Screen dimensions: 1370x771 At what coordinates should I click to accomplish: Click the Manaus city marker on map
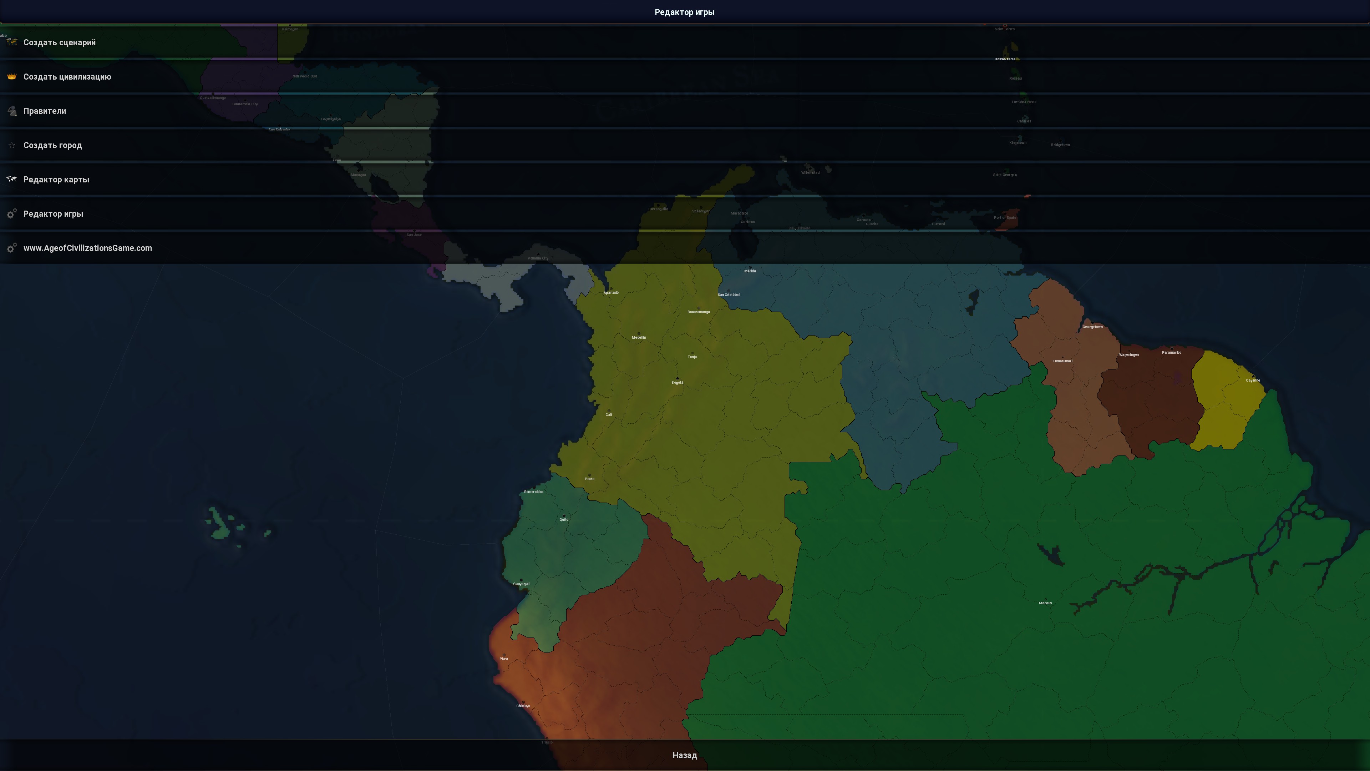(1045, 599)
